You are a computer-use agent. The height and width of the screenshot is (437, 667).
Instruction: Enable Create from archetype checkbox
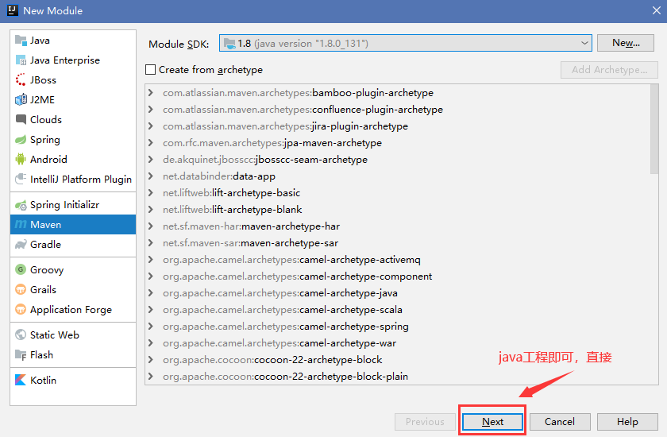151,70
